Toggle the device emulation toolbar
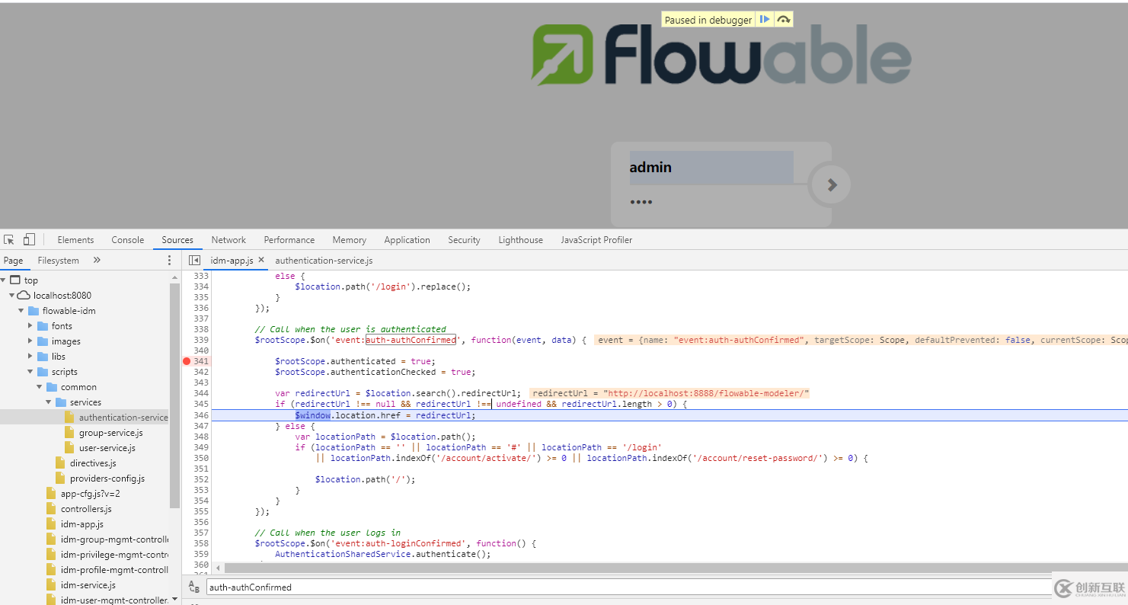Viewport: 1128px width, 605px height. [28, 239]
